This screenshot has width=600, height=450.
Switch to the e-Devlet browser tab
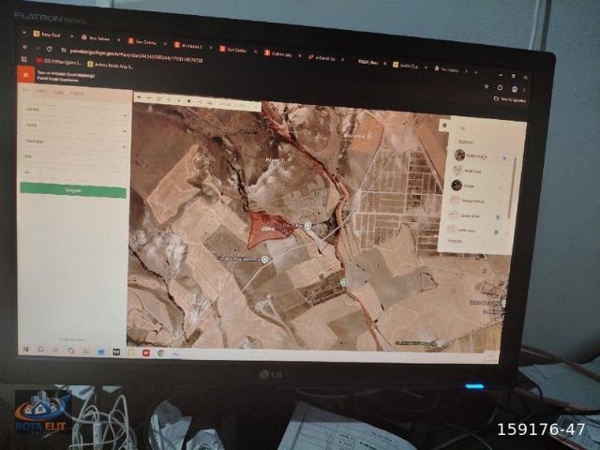324,58
